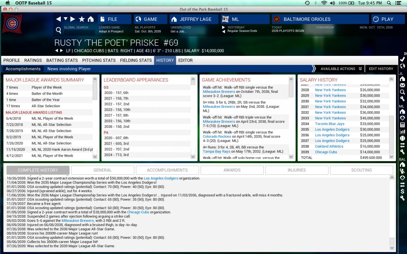The image size is (407, 254).
Task: Collapse the sidebar with the double chevron
Action: point(405,53)
